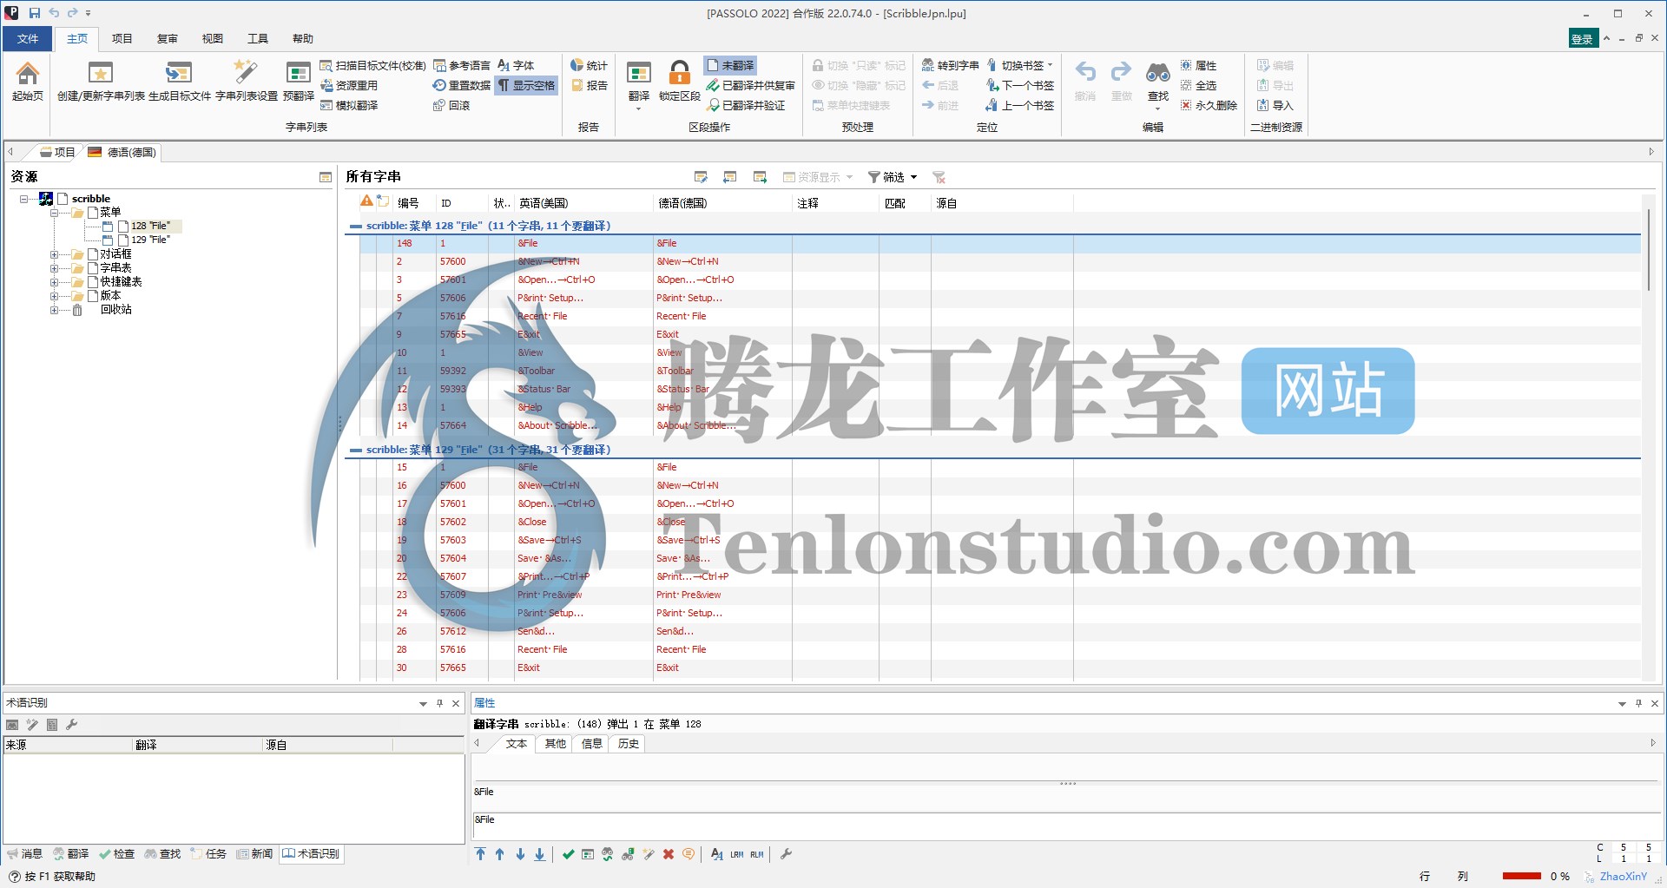Select the 德语(德国) document tab
This screenshot has height=888, width=1667.
pyautogui.click(x=122, y=152)
